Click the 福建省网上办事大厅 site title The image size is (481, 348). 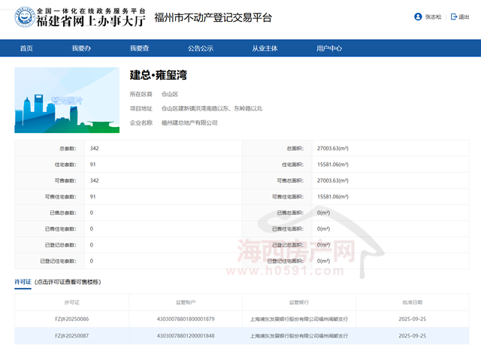pos(91,21)
